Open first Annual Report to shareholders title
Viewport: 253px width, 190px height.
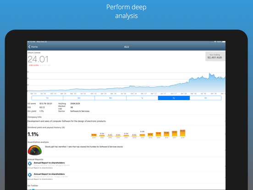tap(49, 163)
